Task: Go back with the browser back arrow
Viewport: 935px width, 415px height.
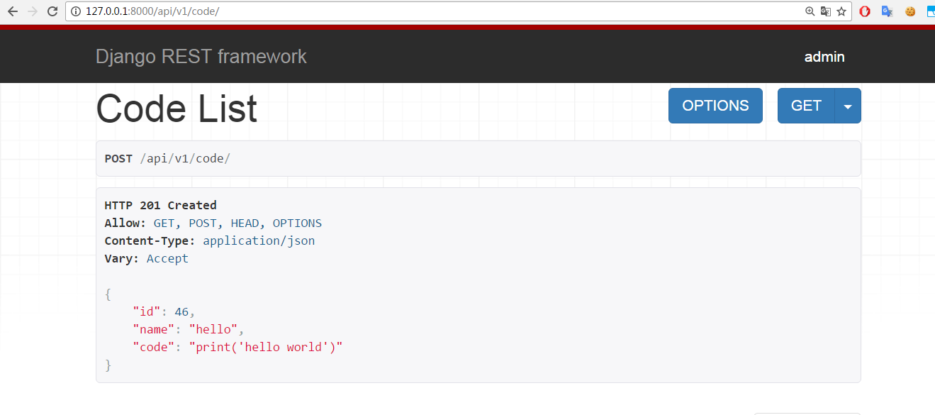Action: click(x=13, y=11)
